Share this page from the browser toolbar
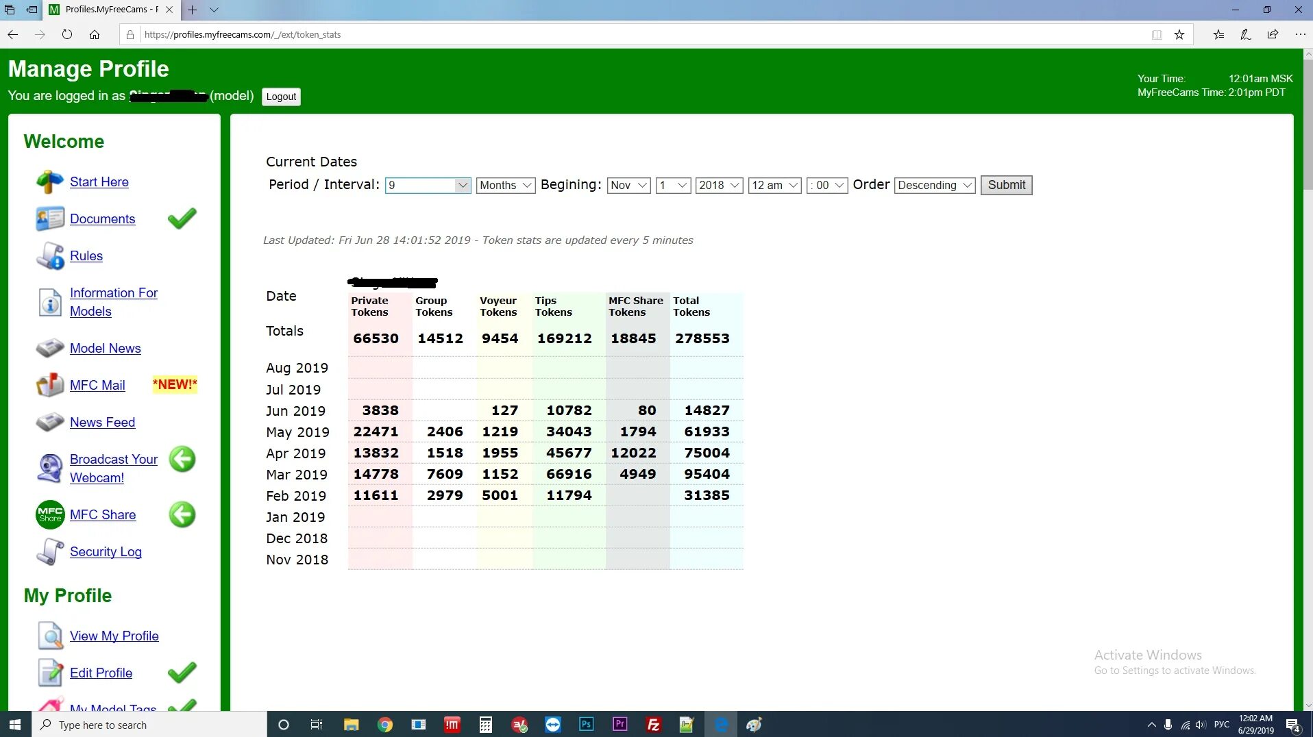The height and width of the screenshot is (737, 1313). (1273, 34)
